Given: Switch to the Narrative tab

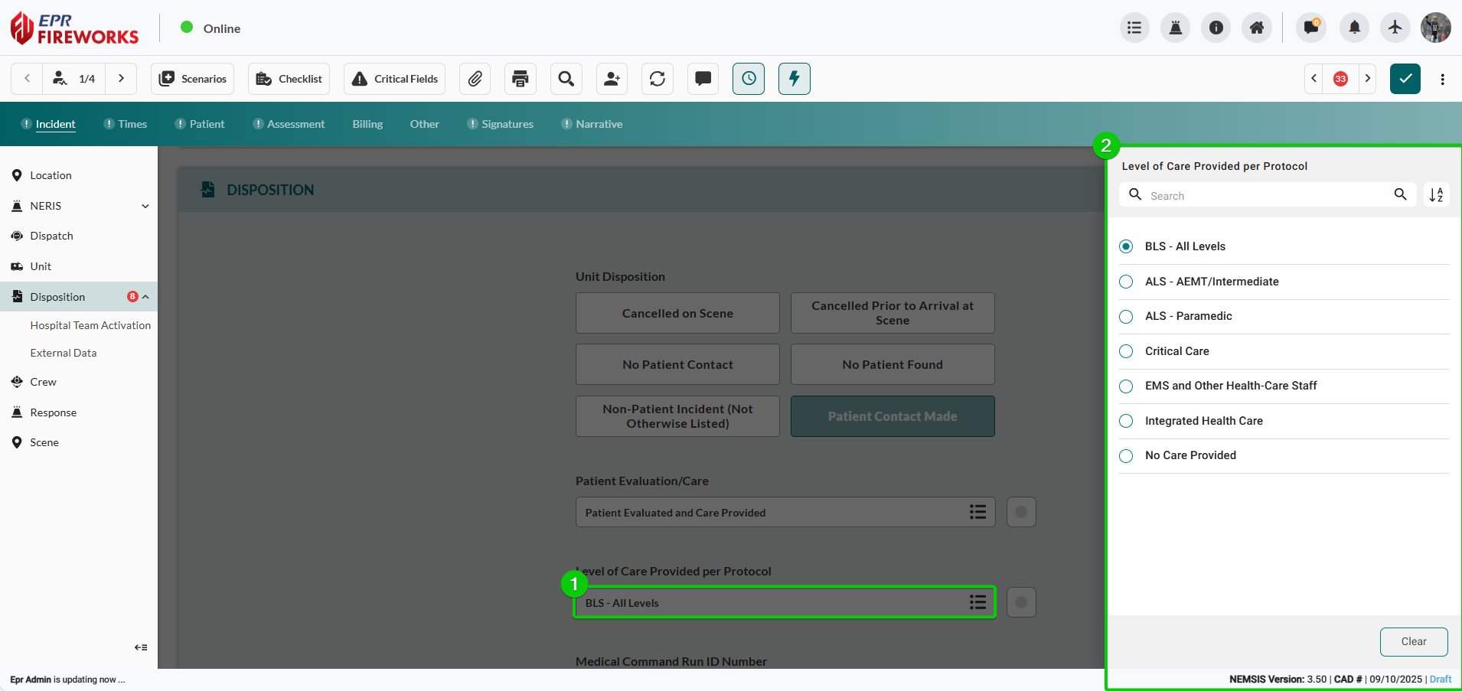Looking at the screenshot, I should 599,124.
